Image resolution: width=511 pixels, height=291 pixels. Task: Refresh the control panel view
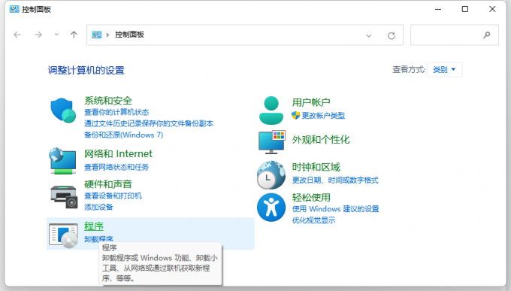point(392,35)
